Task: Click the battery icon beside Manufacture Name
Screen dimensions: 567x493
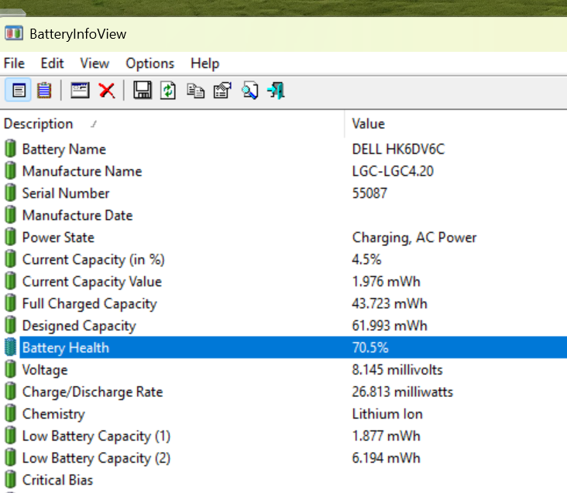Action: click(x=11, y=171)
